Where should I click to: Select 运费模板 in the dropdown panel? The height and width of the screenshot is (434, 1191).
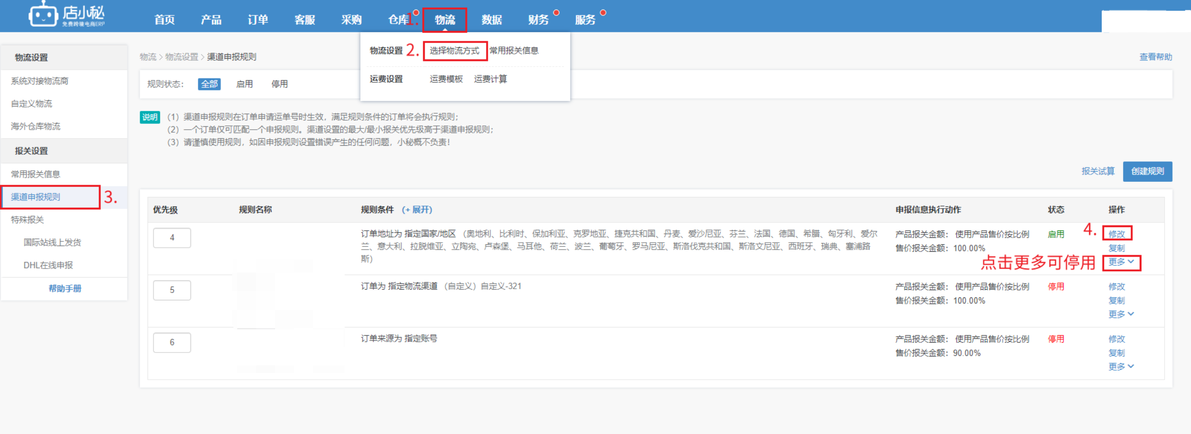point(446,79)
